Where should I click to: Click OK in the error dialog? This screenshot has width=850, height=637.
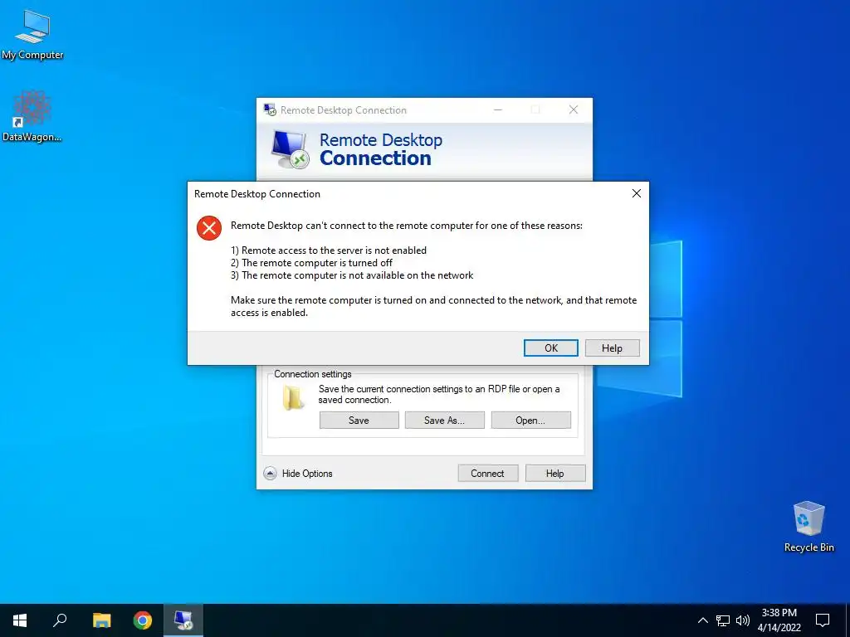pyautogui.click(x=551, y=348)
